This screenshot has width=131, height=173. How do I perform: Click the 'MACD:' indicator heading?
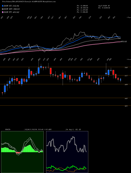tap(8, 129)
